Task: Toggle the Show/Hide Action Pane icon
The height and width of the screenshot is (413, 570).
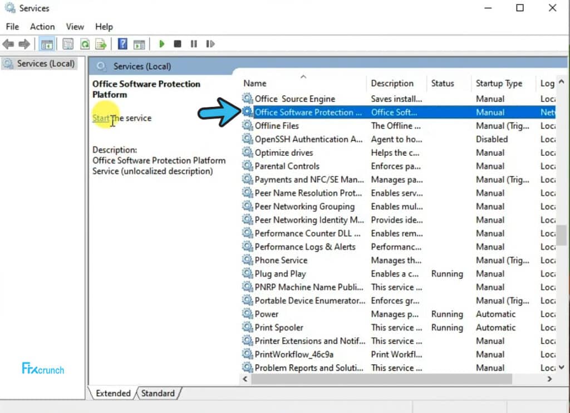Action: (x=139, y=45)
